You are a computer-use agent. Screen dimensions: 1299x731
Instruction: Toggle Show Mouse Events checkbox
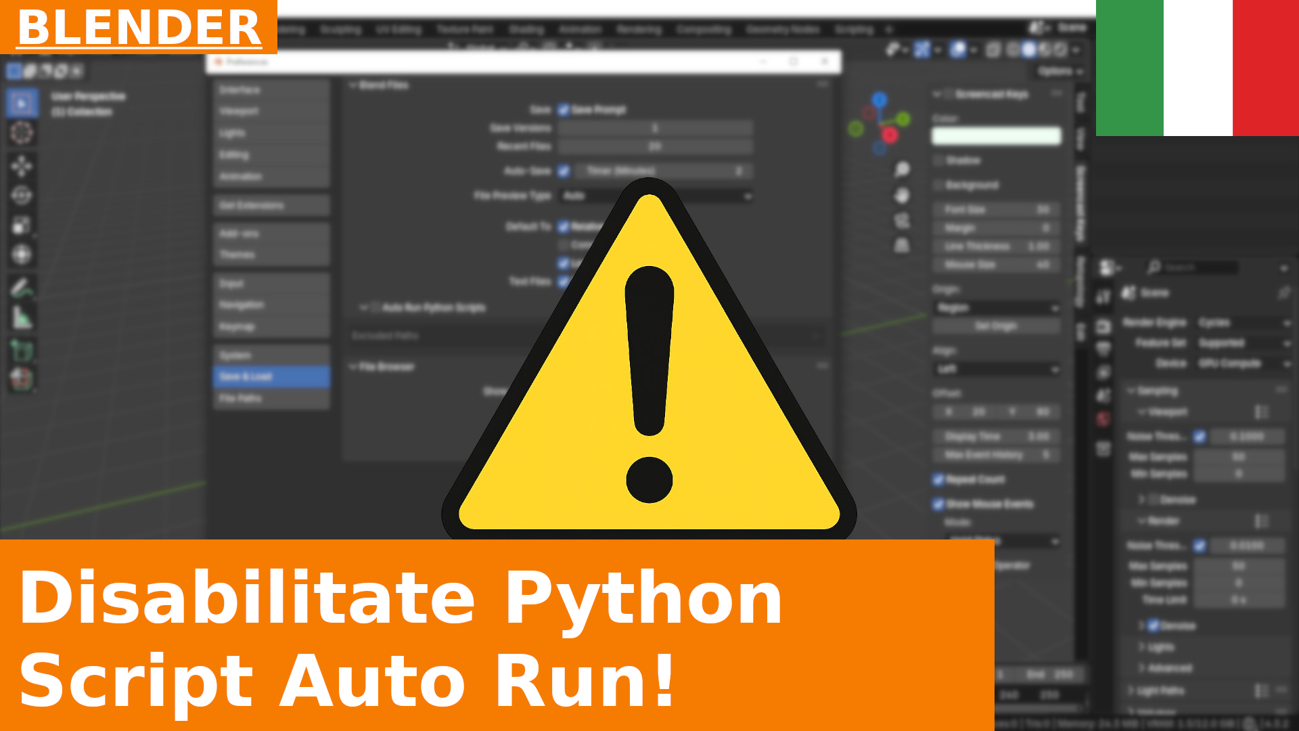coord(938,504)
